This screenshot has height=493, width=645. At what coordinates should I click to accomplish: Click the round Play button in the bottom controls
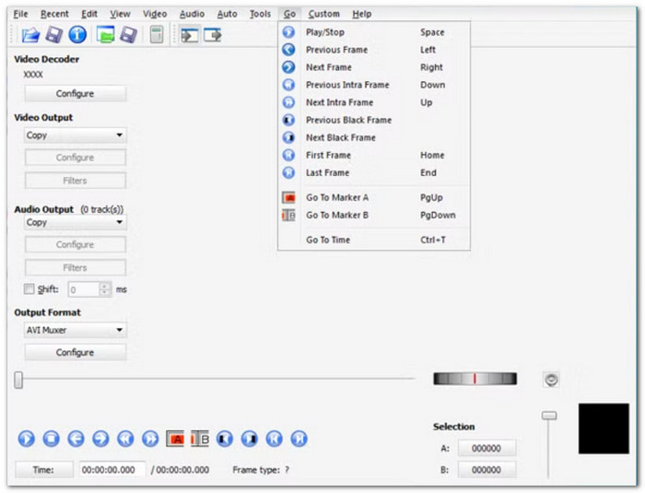point(27,439)
